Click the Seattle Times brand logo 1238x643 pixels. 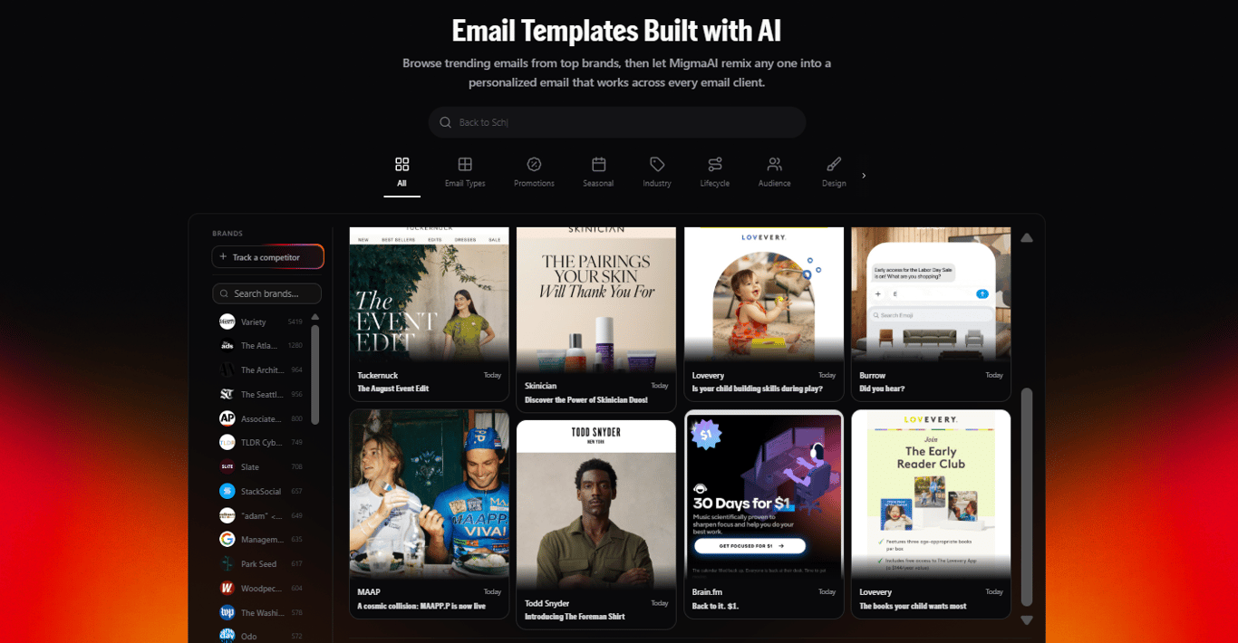[227, 394]
